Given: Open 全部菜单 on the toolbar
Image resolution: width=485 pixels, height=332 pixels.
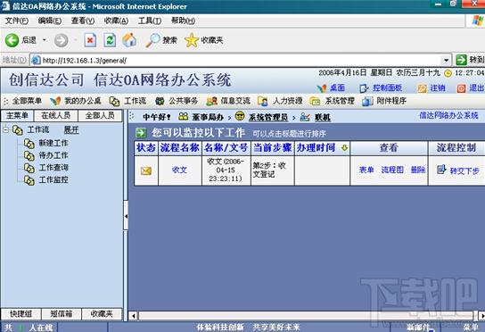Looking at the screenshot, I should (x=27, y=101).
